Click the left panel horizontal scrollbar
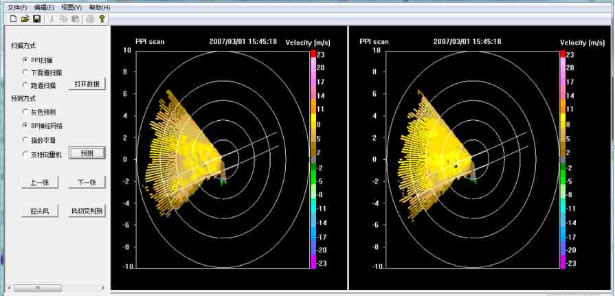This screenshot has width=615, height=296. point(55,288)
